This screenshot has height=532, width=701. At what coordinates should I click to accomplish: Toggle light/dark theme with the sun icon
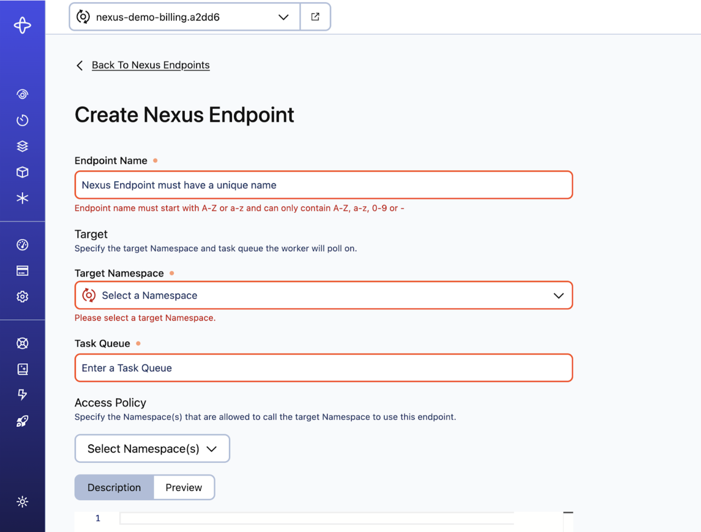point(23,502)
